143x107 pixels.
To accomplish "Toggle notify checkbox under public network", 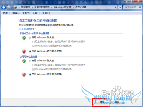I will click(33, 69).
